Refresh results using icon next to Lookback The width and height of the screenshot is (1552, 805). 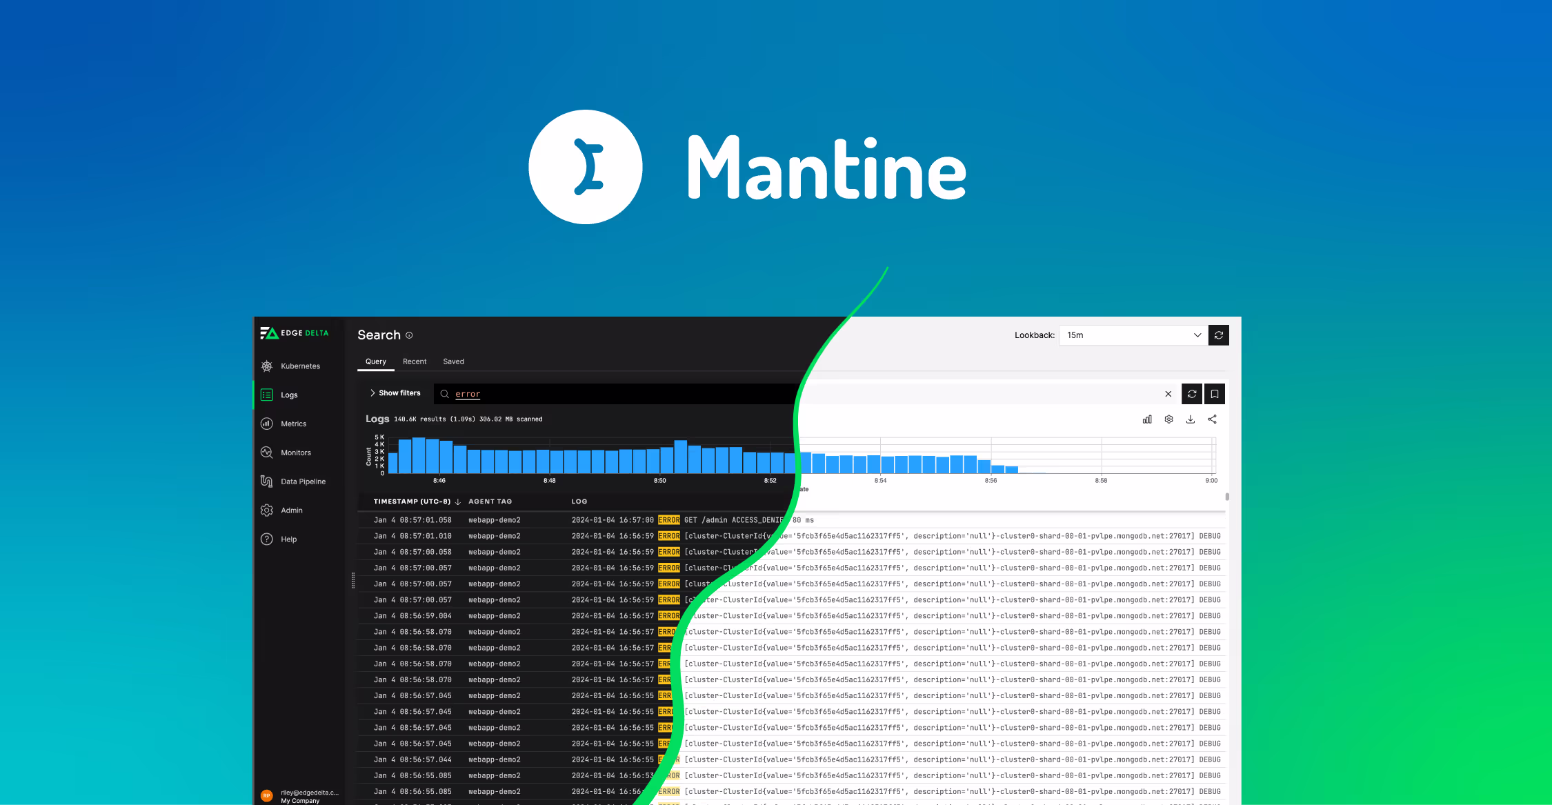pyautogui.click(x=1219, y=335)
